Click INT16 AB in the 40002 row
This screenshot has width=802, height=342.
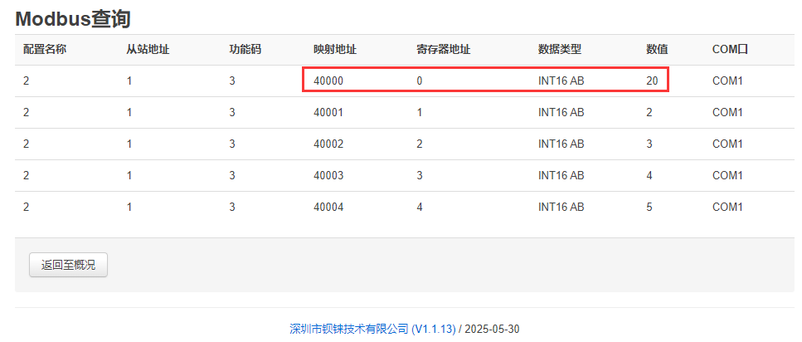[x=561, y=144]
